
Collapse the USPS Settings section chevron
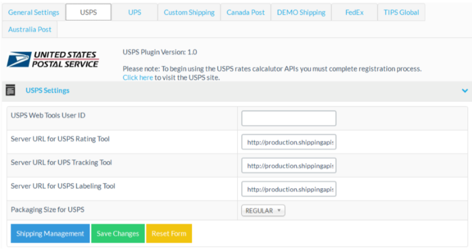464,90
